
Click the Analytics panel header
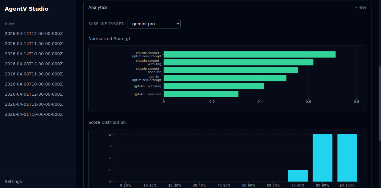(98, 7)
